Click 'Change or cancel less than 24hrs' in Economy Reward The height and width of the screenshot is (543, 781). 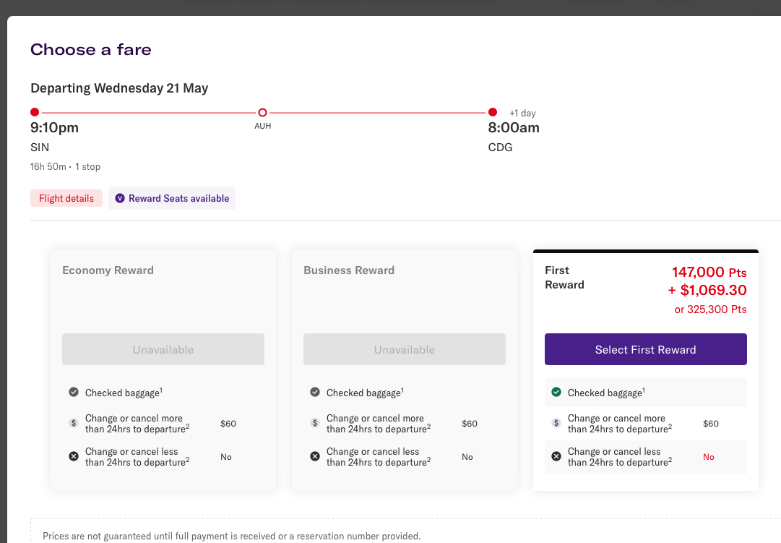pos(137,457)
